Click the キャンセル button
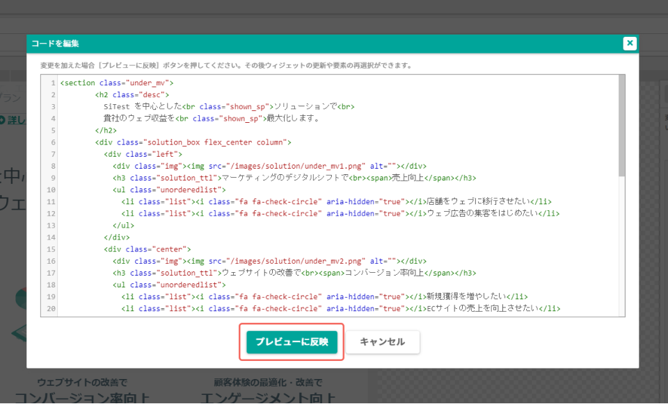668x404 pixels. [x=382, y=342]
